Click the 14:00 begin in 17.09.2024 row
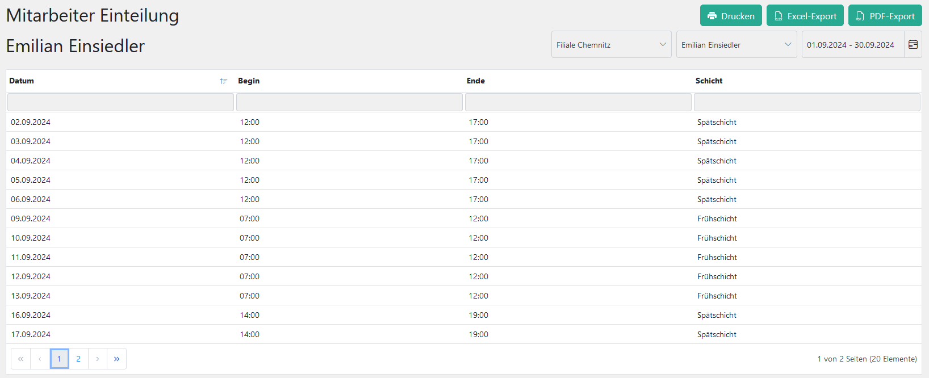The image size is (929, 378). pyautogui.click(x=249, y=334)
